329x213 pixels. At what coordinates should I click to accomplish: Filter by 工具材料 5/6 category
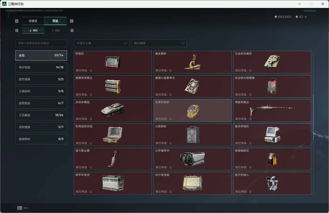[x=41, y=91]
